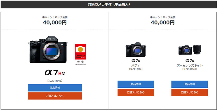
Task: Click the α7 IV body camera image
Action: coord(136,49)
